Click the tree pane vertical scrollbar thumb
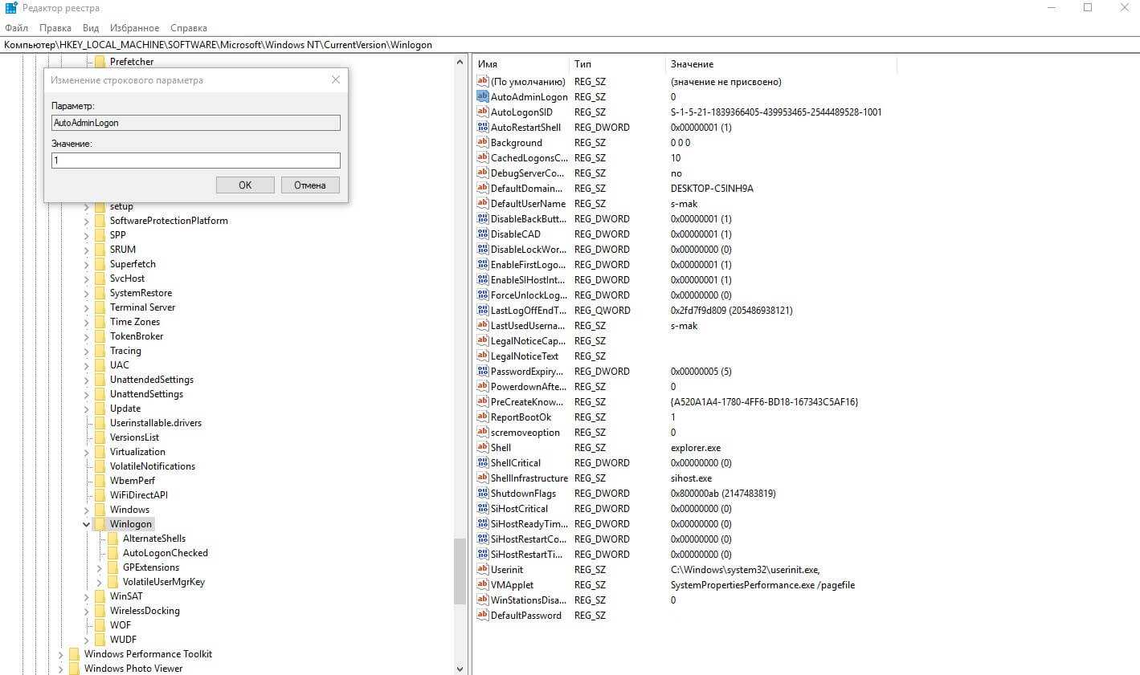Screen dimensions: 1140x675 click(460, 570)
